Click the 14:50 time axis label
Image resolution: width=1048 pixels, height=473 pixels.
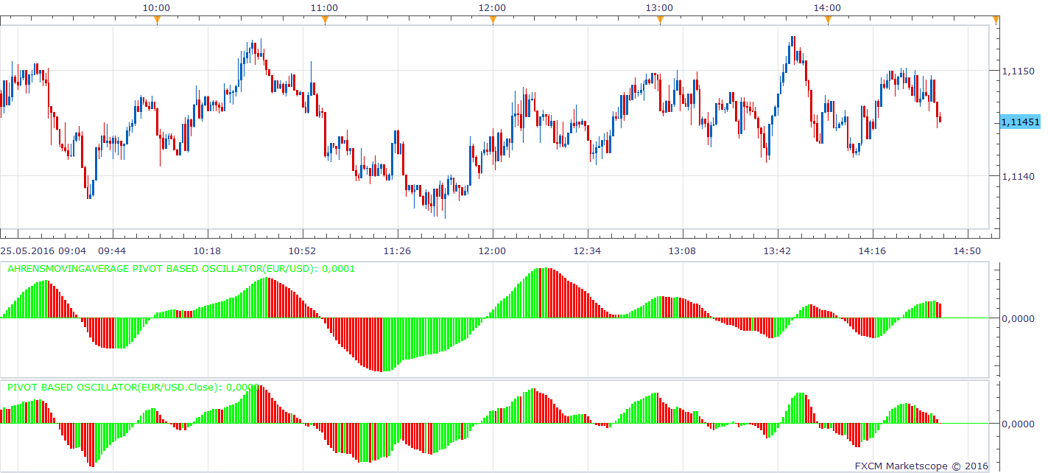tap(967, 251)
